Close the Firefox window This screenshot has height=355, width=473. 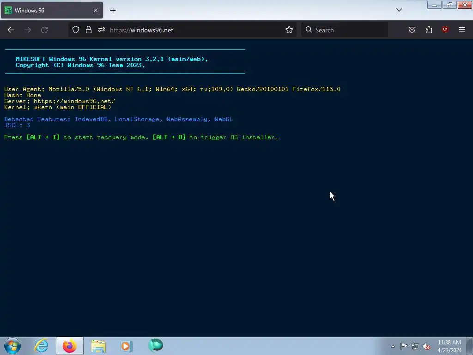[465, 5]
